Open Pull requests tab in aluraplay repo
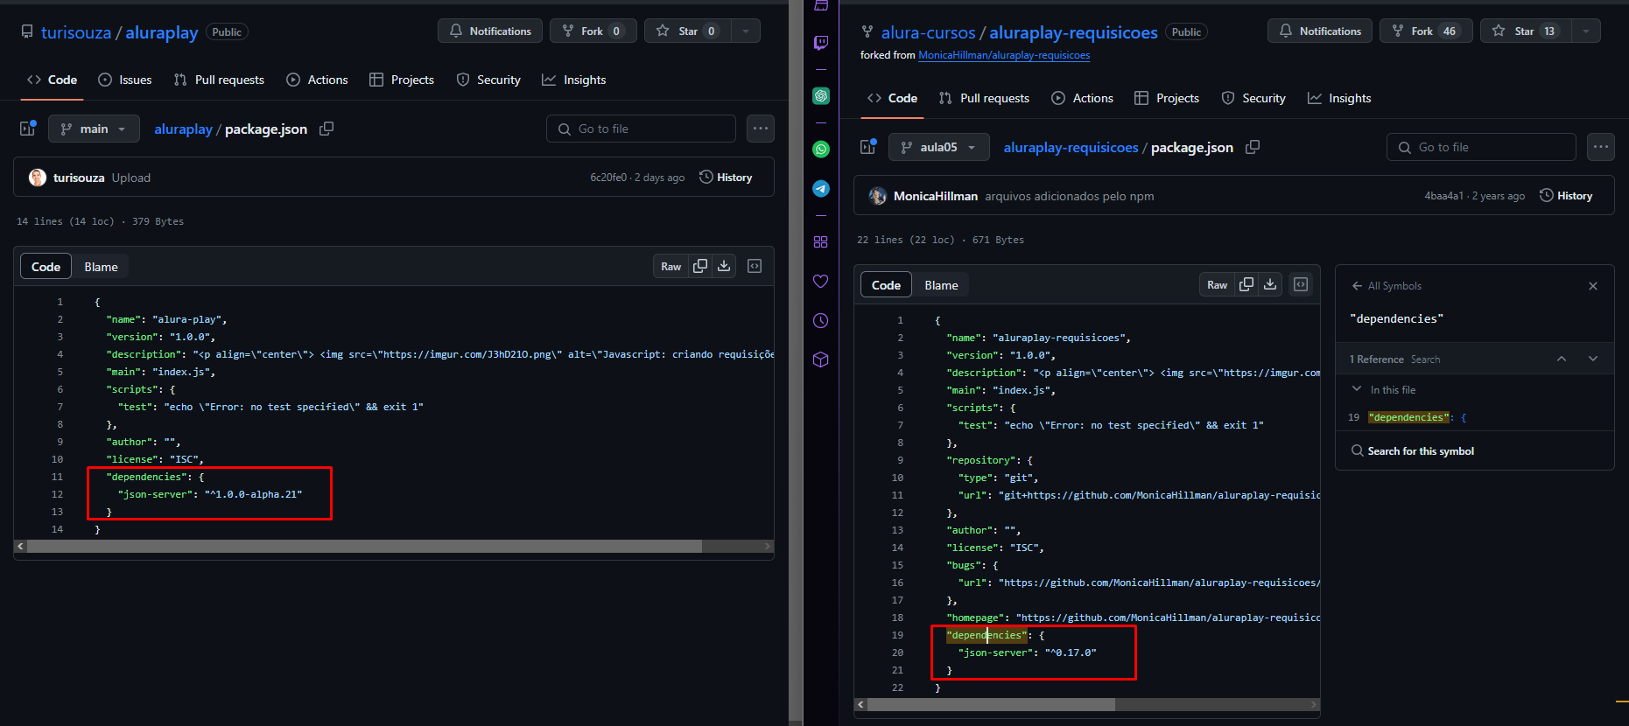 coord(219,80)
